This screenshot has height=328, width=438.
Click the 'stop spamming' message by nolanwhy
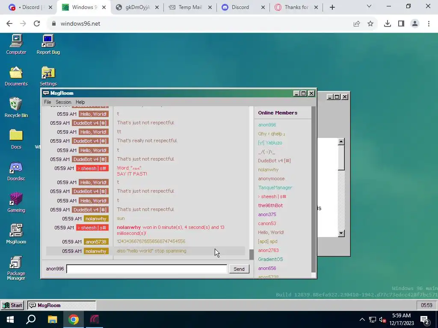(x=152, y=251)
